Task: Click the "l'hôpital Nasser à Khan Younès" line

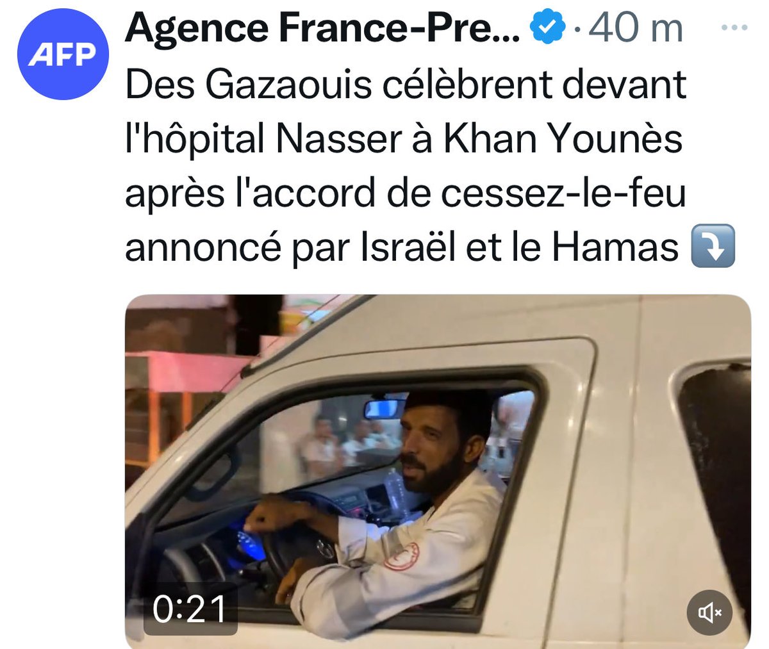Action: click(x=404, y=138)
